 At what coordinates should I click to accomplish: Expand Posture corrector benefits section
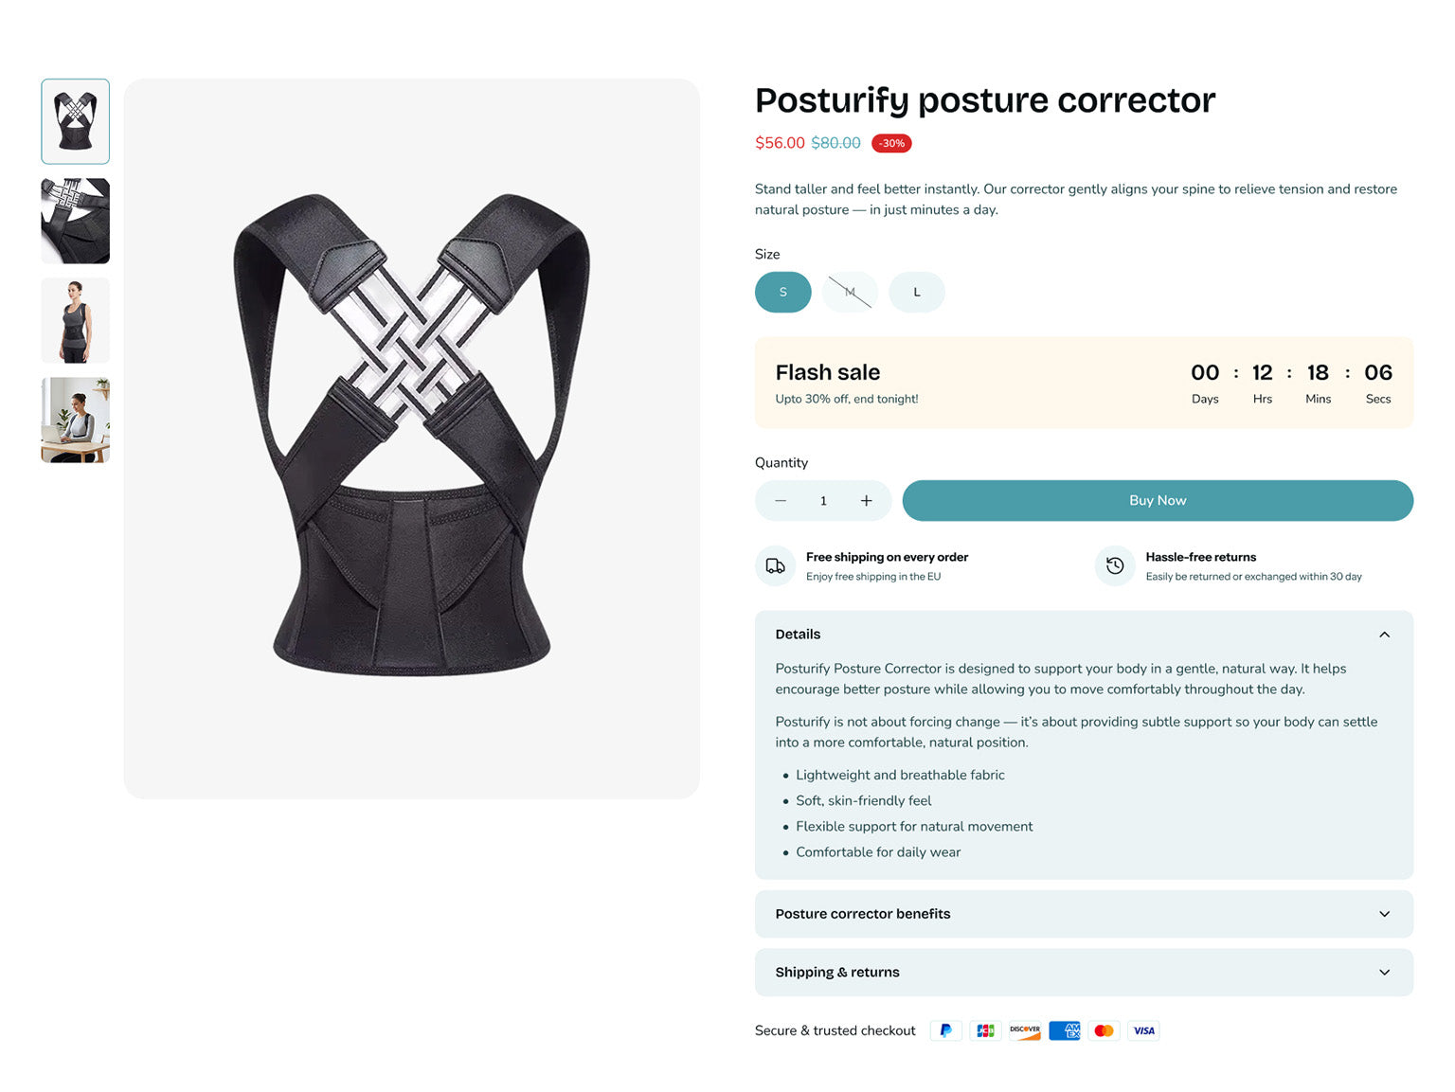[1384, 914]
